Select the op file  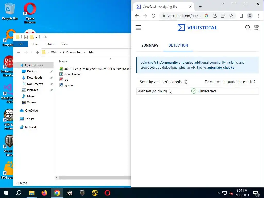tap(64, 80)
